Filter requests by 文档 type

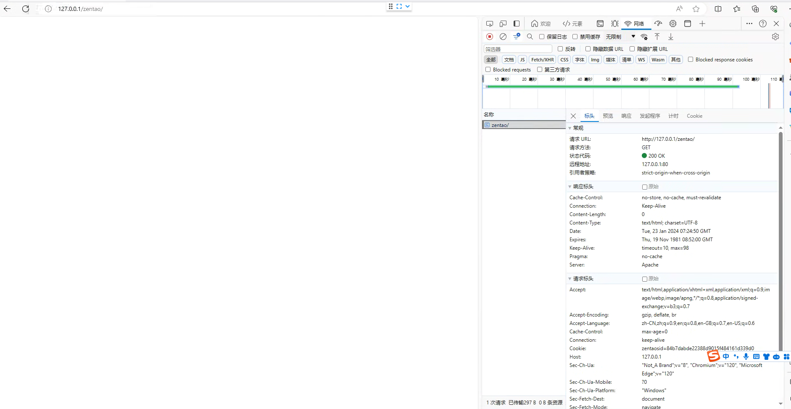point(509,60)
